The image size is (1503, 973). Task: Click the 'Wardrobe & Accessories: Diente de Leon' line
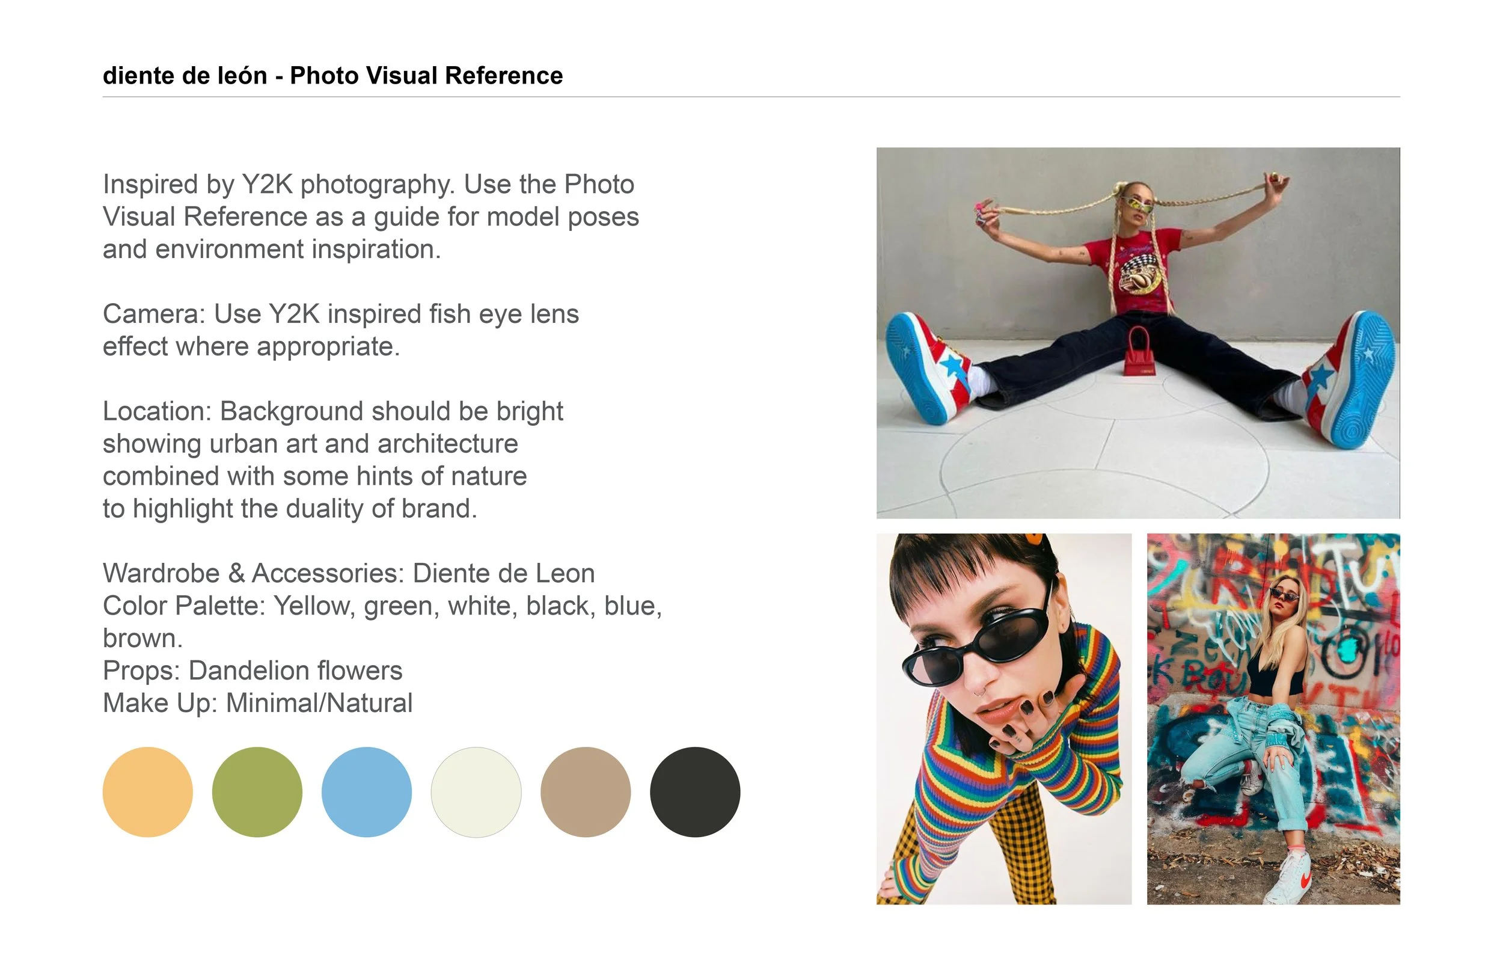coord(349,573)
